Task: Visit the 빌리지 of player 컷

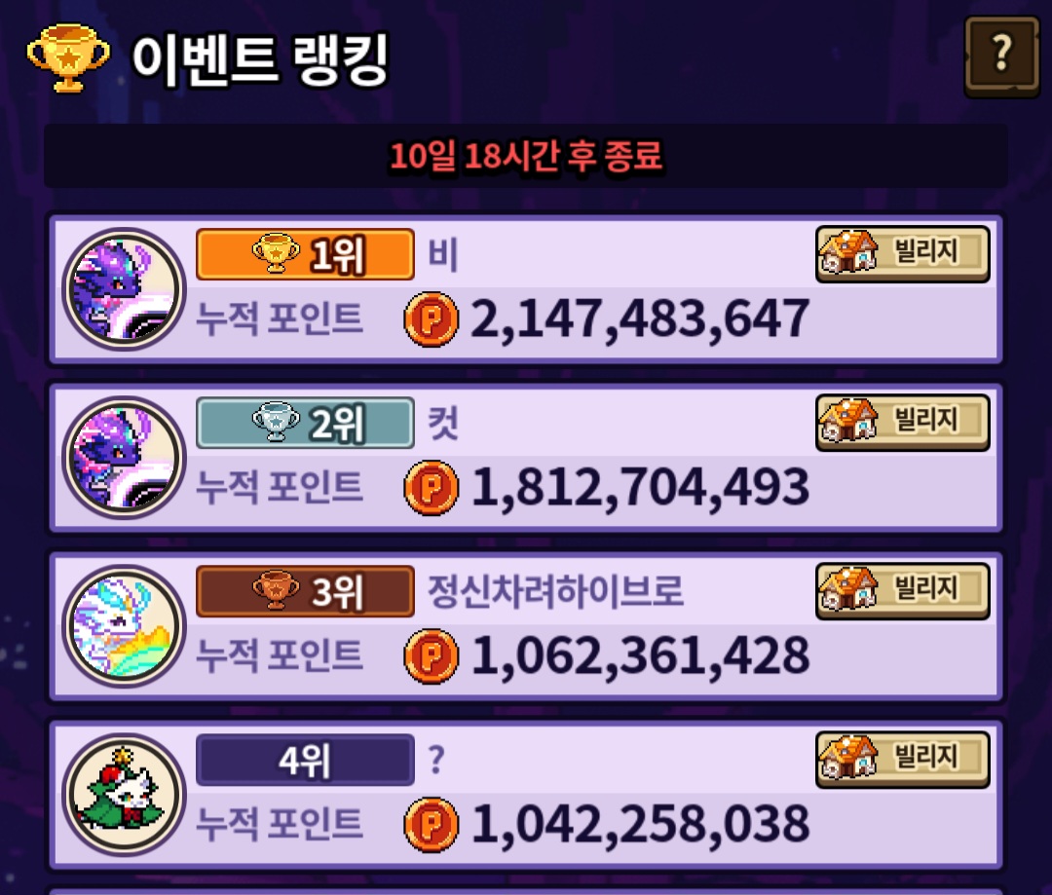Action: 902,422
